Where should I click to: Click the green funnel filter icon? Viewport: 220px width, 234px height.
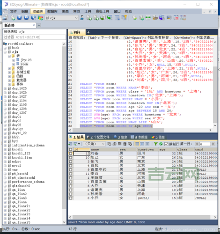click(155, 144)
